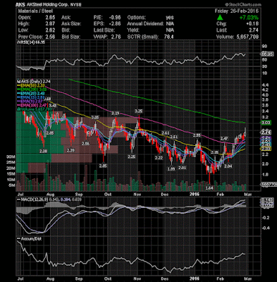Click the 2.39 low label in August

[x=70, y=150]
